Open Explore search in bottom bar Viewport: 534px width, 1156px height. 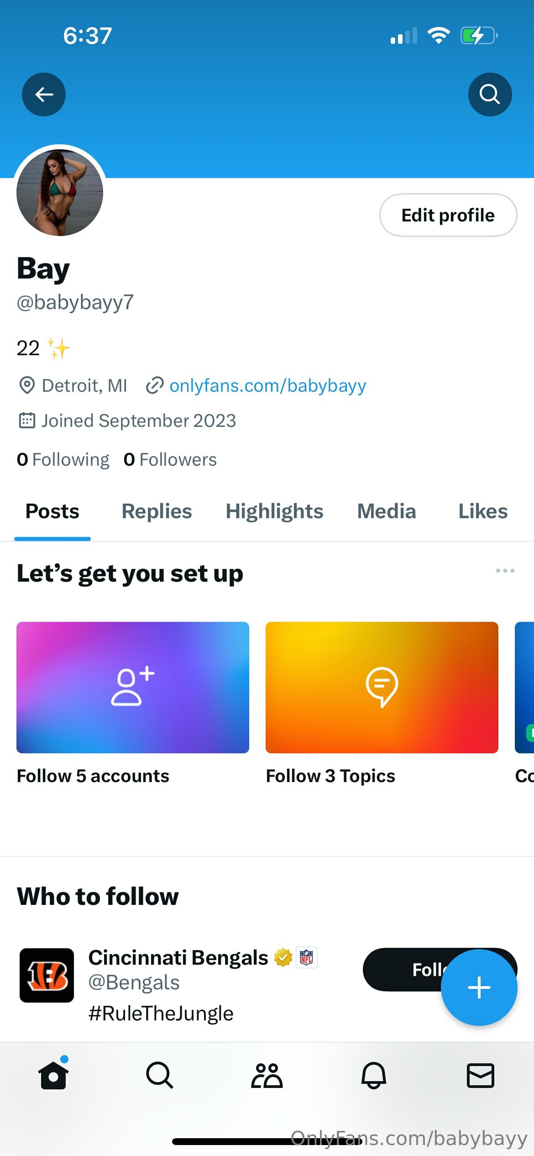(x=160, y=1075)
